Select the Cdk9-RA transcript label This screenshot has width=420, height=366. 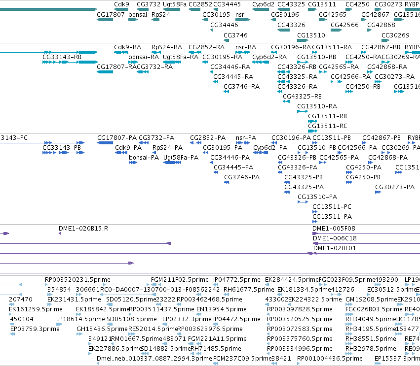tap(127, 47)
